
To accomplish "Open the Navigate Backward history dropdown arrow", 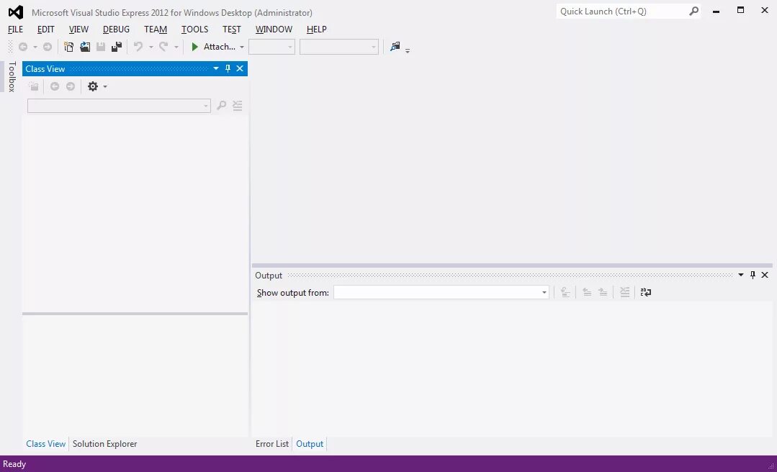I will coord(35,47).
